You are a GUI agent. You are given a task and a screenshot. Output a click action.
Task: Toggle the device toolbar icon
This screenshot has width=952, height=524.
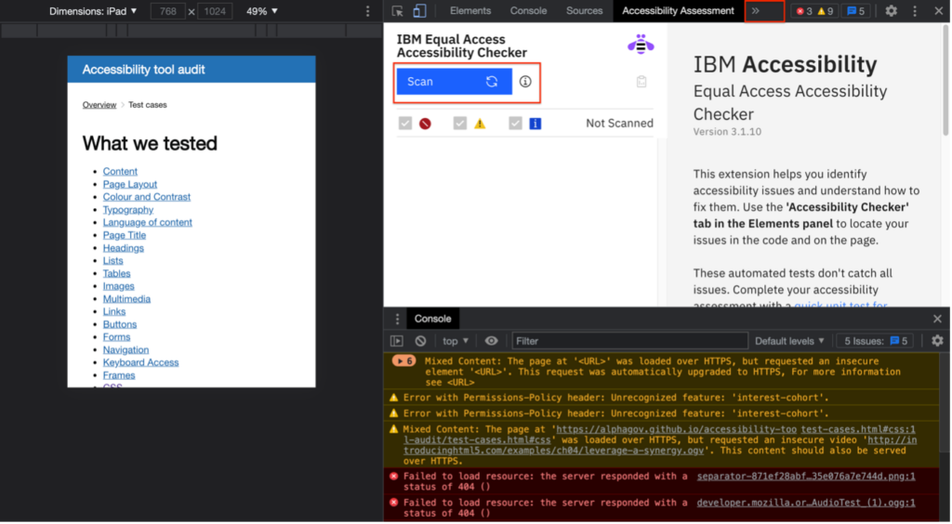[x=419, y=11]
